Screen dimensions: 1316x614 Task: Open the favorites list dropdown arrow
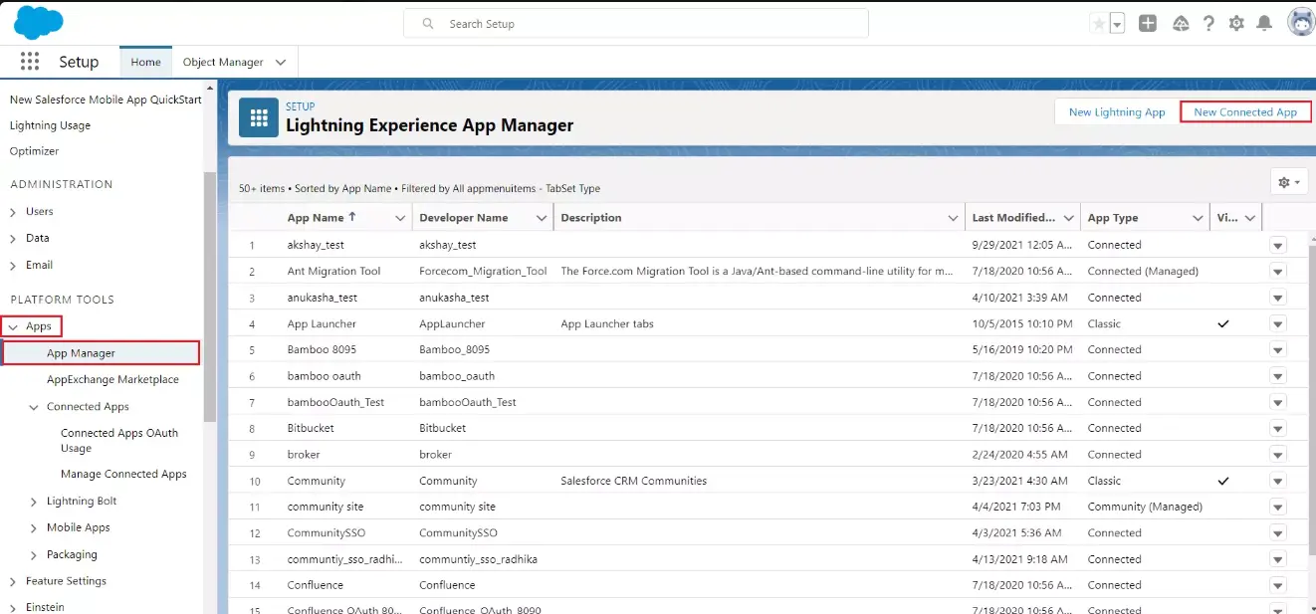(x=1117, y=24)
